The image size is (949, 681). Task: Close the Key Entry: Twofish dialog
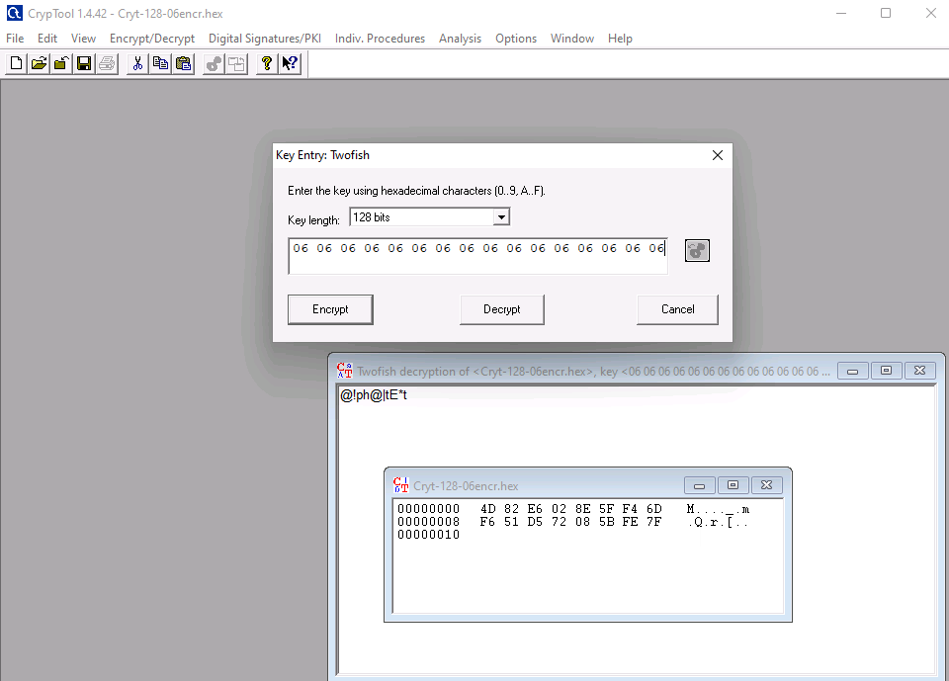pos(718,155)
